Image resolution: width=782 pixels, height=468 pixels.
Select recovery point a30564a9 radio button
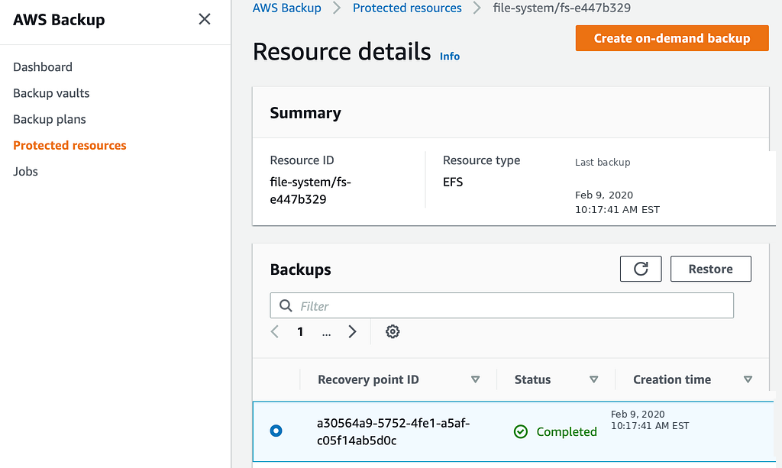point(276,431)
